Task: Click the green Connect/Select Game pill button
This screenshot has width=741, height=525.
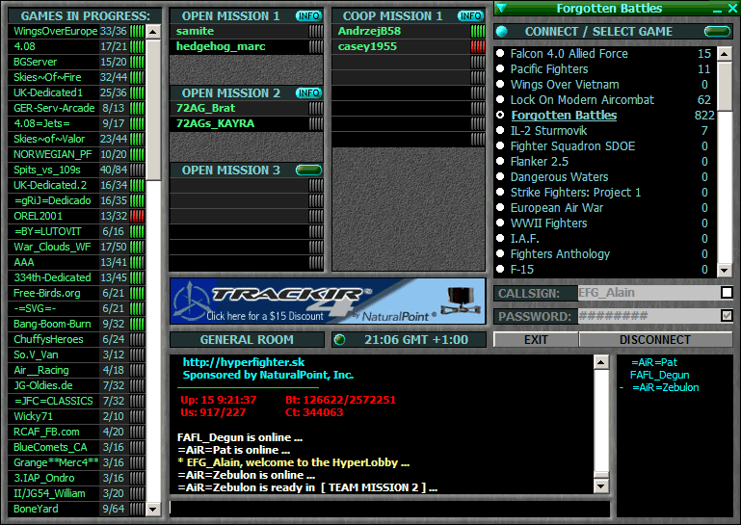Action: [717, 32]
